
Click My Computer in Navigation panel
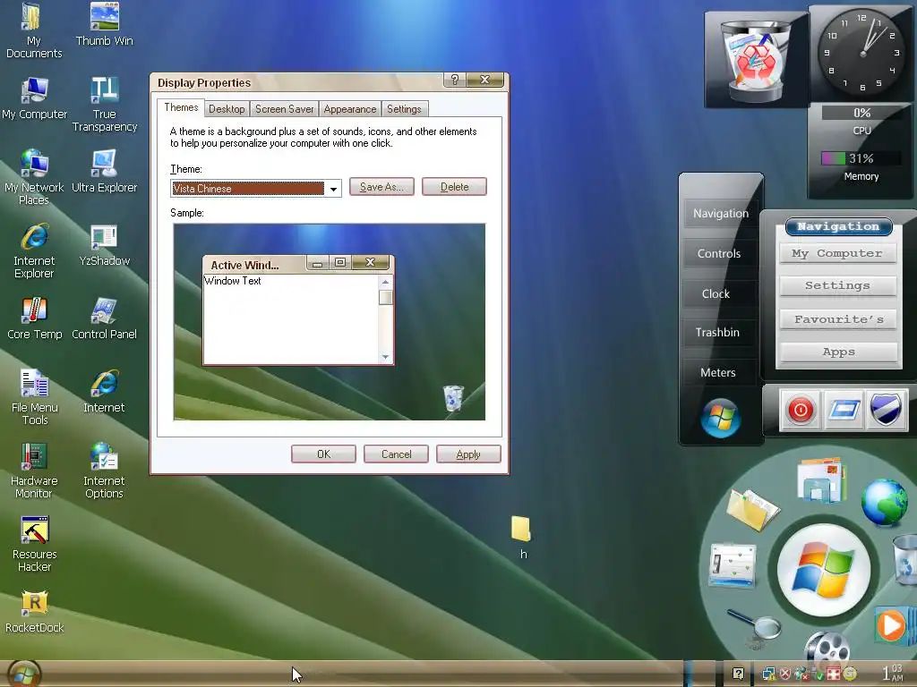click(x=837, y=253)
